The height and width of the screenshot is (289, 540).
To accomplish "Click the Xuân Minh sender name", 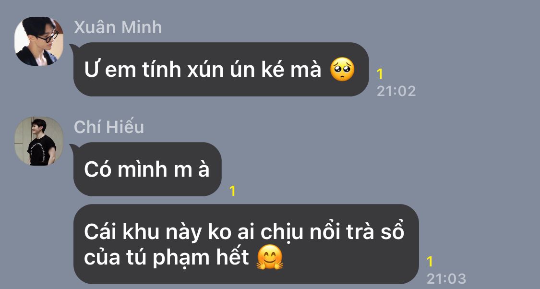I will tap(118, 27).
